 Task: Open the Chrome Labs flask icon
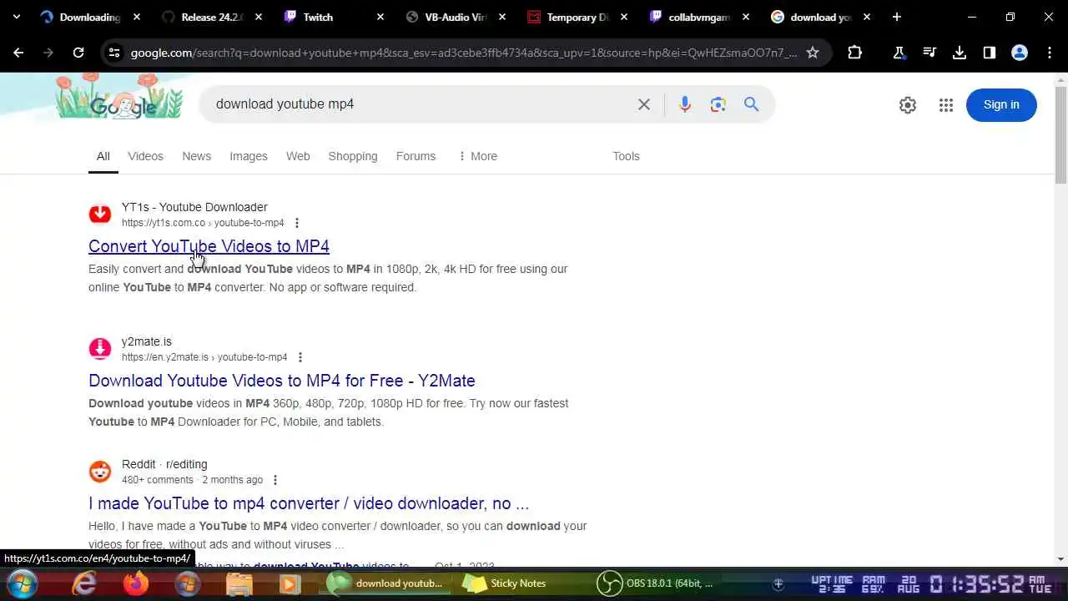click(x=899, y=53)
